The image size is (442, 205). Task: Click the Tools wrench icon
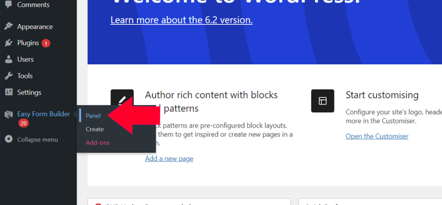click(x=9, y=76)
